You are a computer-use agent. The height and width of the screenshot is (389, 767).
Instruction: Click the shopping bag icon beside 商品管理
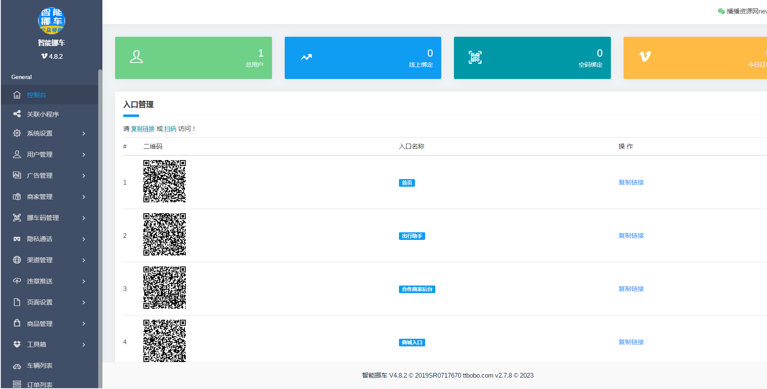pyautogui.click(x=17, y=323)
